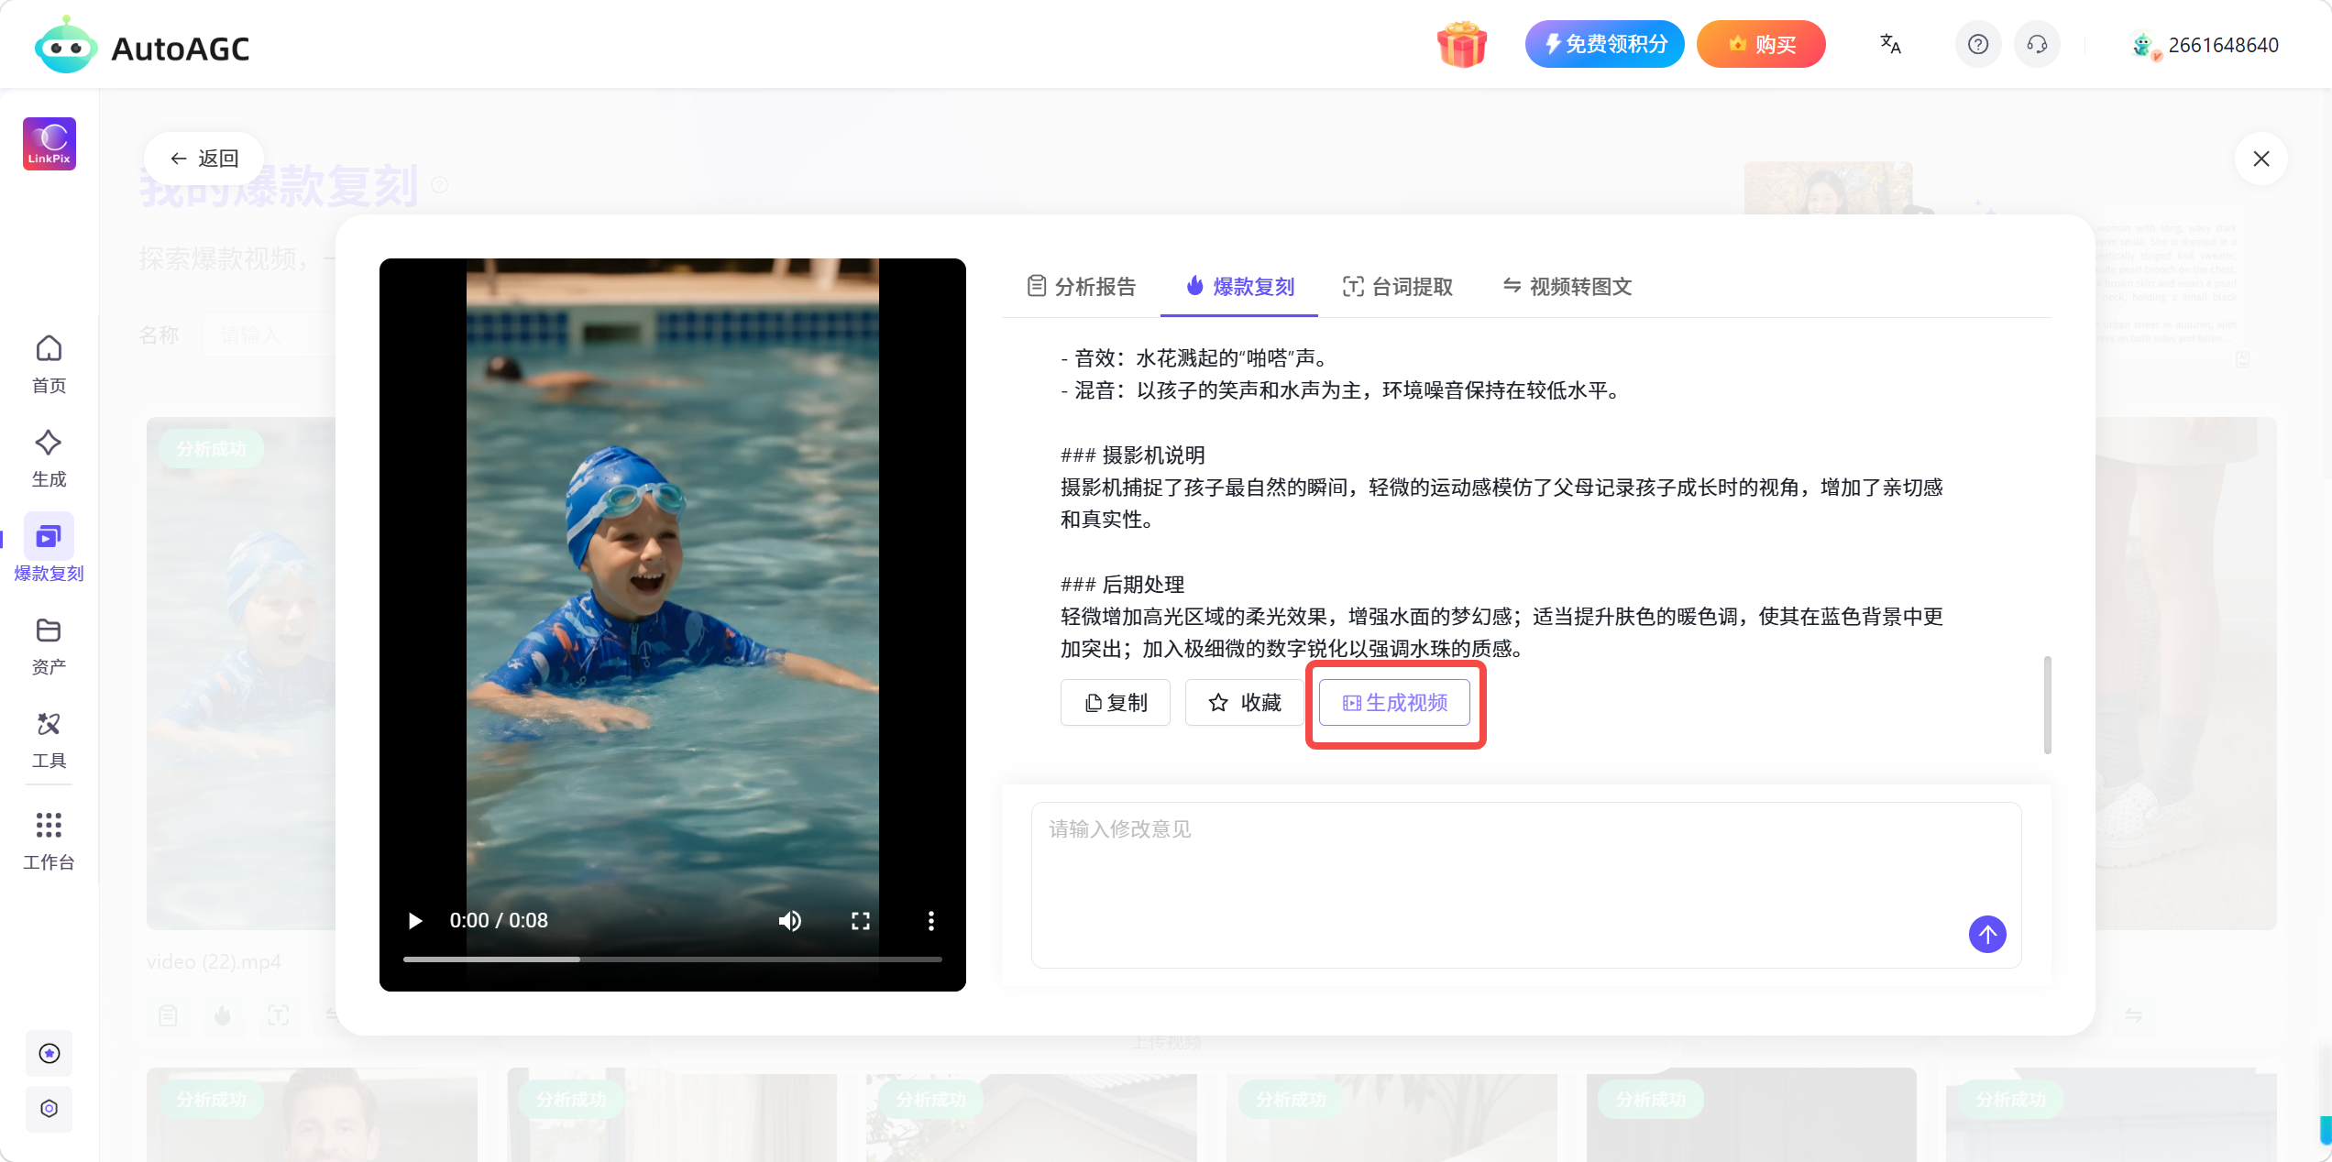Viewport: 2332px width, 1162px height.
Task: Click the gift box icon in header
Action: 1462,44
